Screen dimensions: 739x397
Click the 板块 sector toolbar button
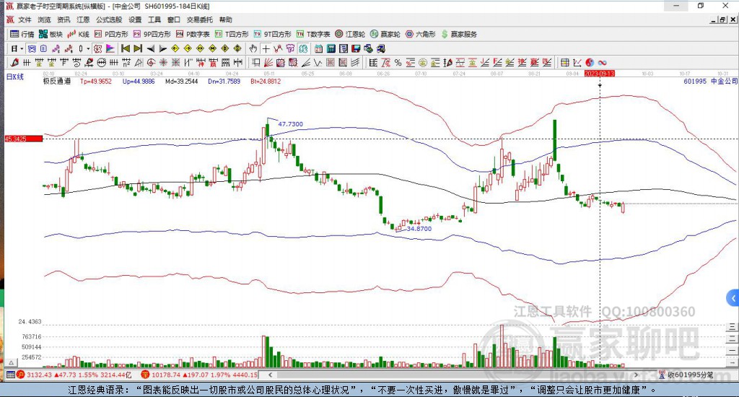pos(51,34)
